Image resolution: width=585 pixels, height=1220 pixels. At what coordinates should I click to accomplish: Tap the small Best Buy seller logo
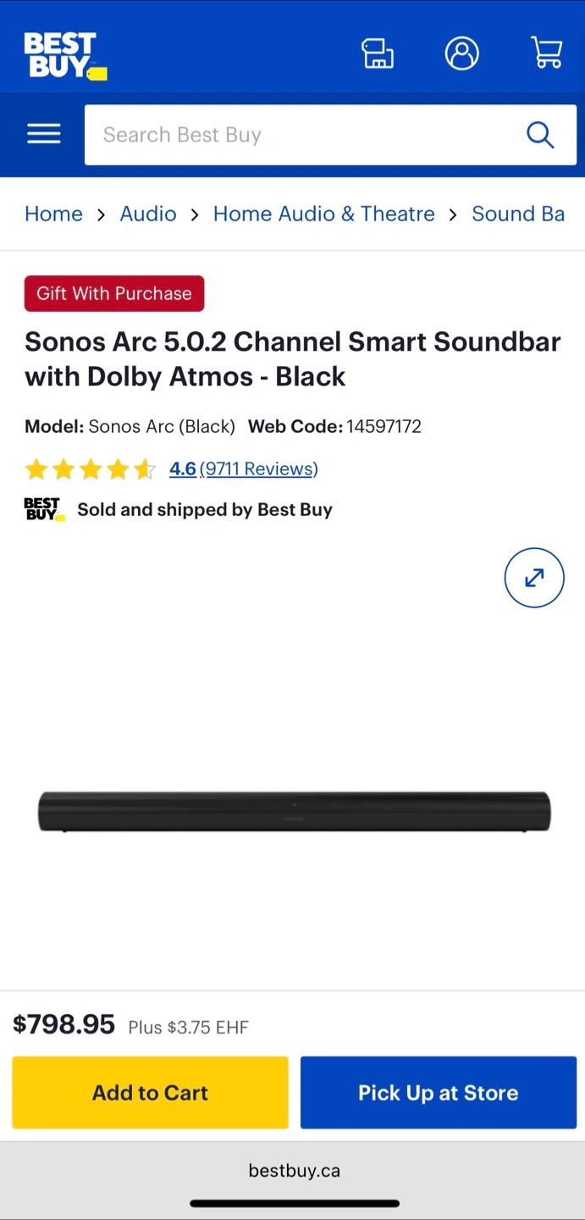click(x=45, y=509)
